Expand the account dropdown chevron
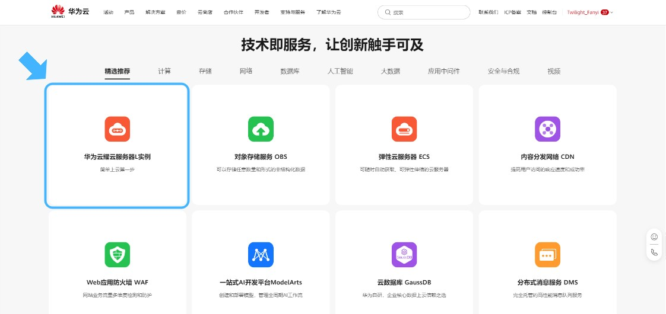666x314 pixels. pyautogui.click(x=611, y=12)
